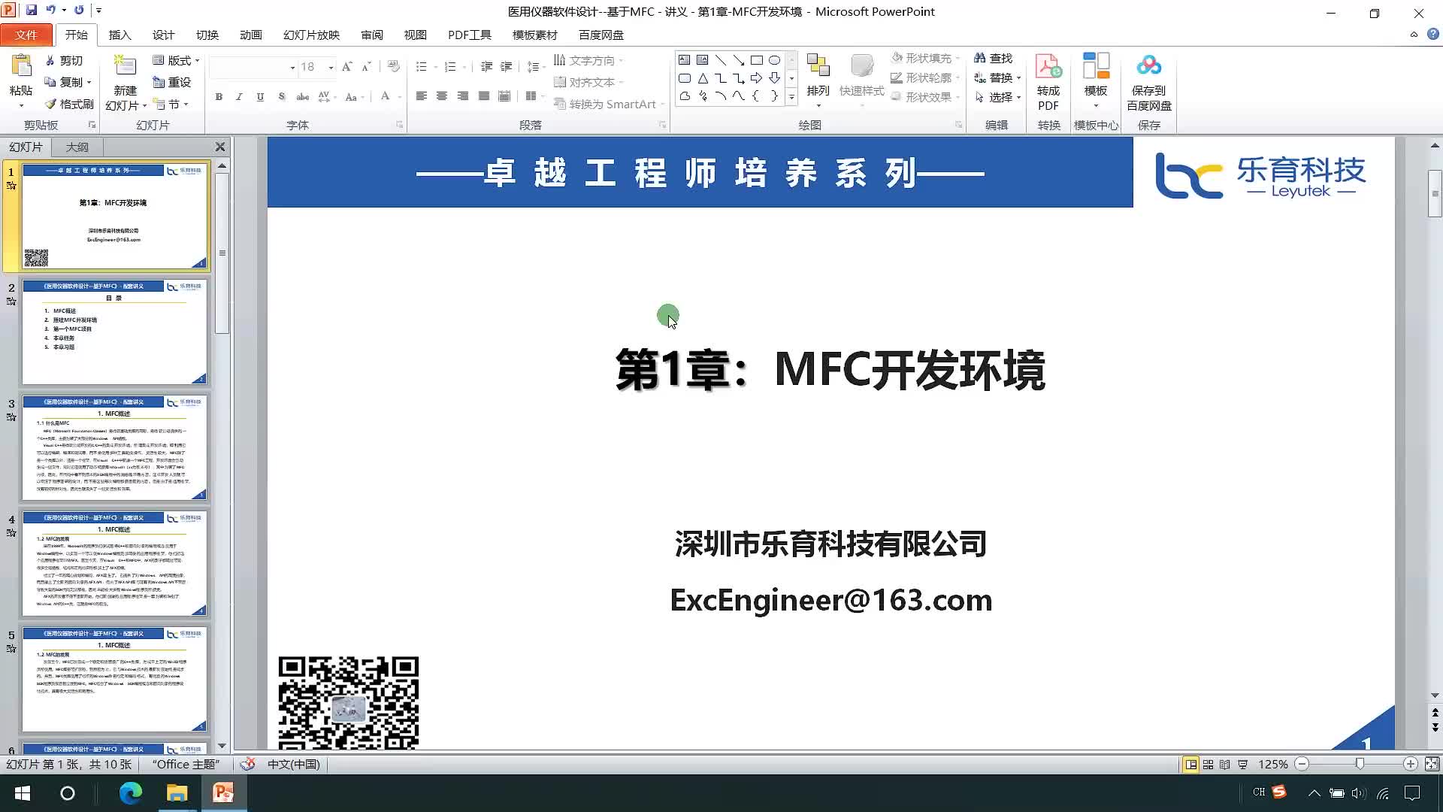Insert a text box from shapes gallery
Screen dimensions: 1443x812
tap(684, 60)
